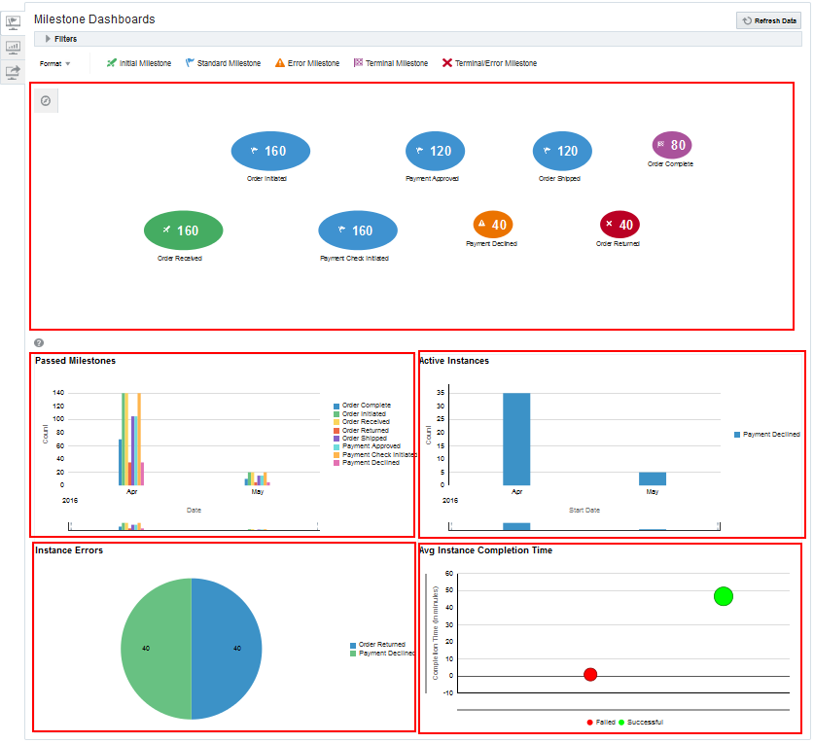The height and width of the screenshot is (743, 814).
Task: Click the export share sidebar icon
Action: (x=13, y=72)
